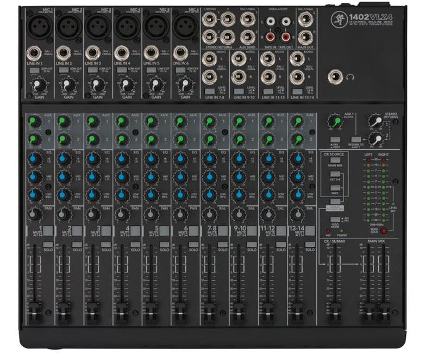The image size is (432, 355).
Task: Toggle the AUX 1 PRE/POST switch
Action: pyautogui.click(x=335, y=140)
